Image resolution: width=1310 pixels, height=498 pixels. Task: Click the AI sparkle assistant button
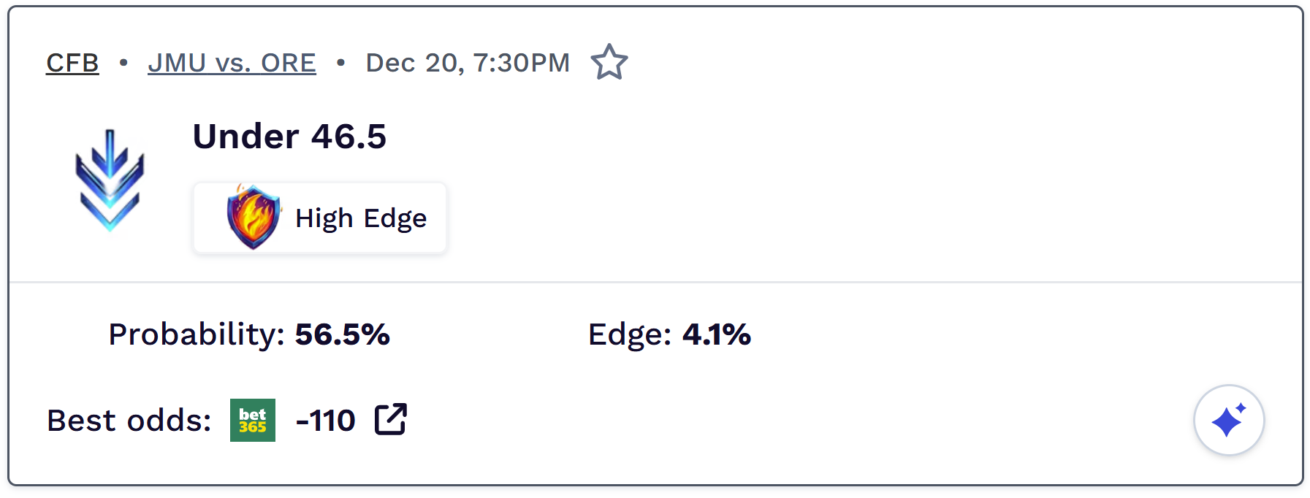tap(1228, 421)
